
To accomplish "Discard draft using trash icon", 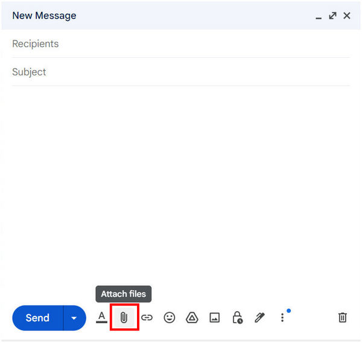I will [342, 318].
